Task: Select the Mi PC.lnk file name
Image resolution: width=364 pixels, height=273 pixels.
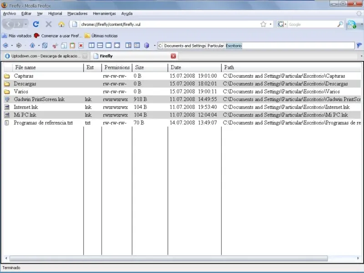Action: 25,115
